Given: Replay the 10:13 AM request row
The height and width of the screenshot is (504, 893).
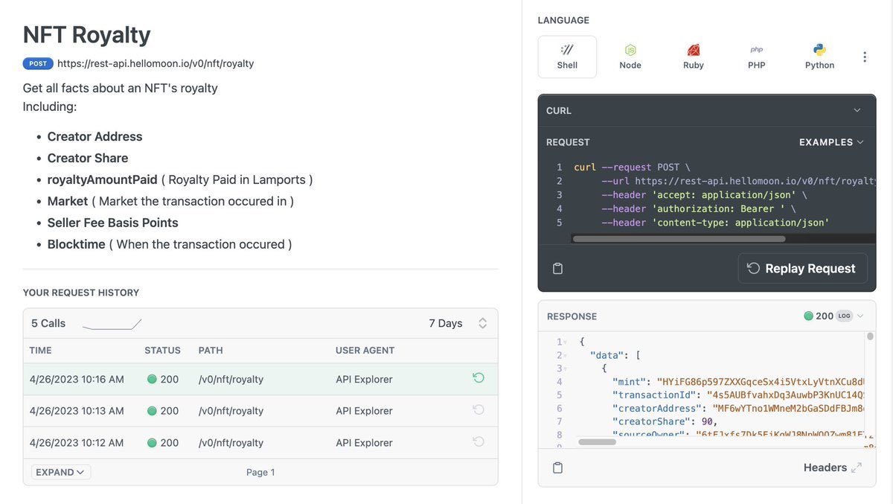Looking at the screenshot, I should click(x=478, y=410).
